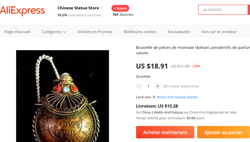
Task: Click the location pin icon
Action: [x=154, y=97]
